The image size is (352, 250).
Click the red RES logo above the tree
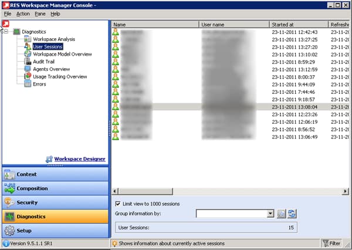pyautogui.click(x=6, y=24)
